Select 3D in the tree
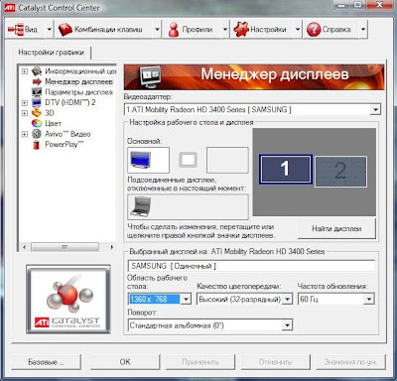 click(x=50, y=113)
